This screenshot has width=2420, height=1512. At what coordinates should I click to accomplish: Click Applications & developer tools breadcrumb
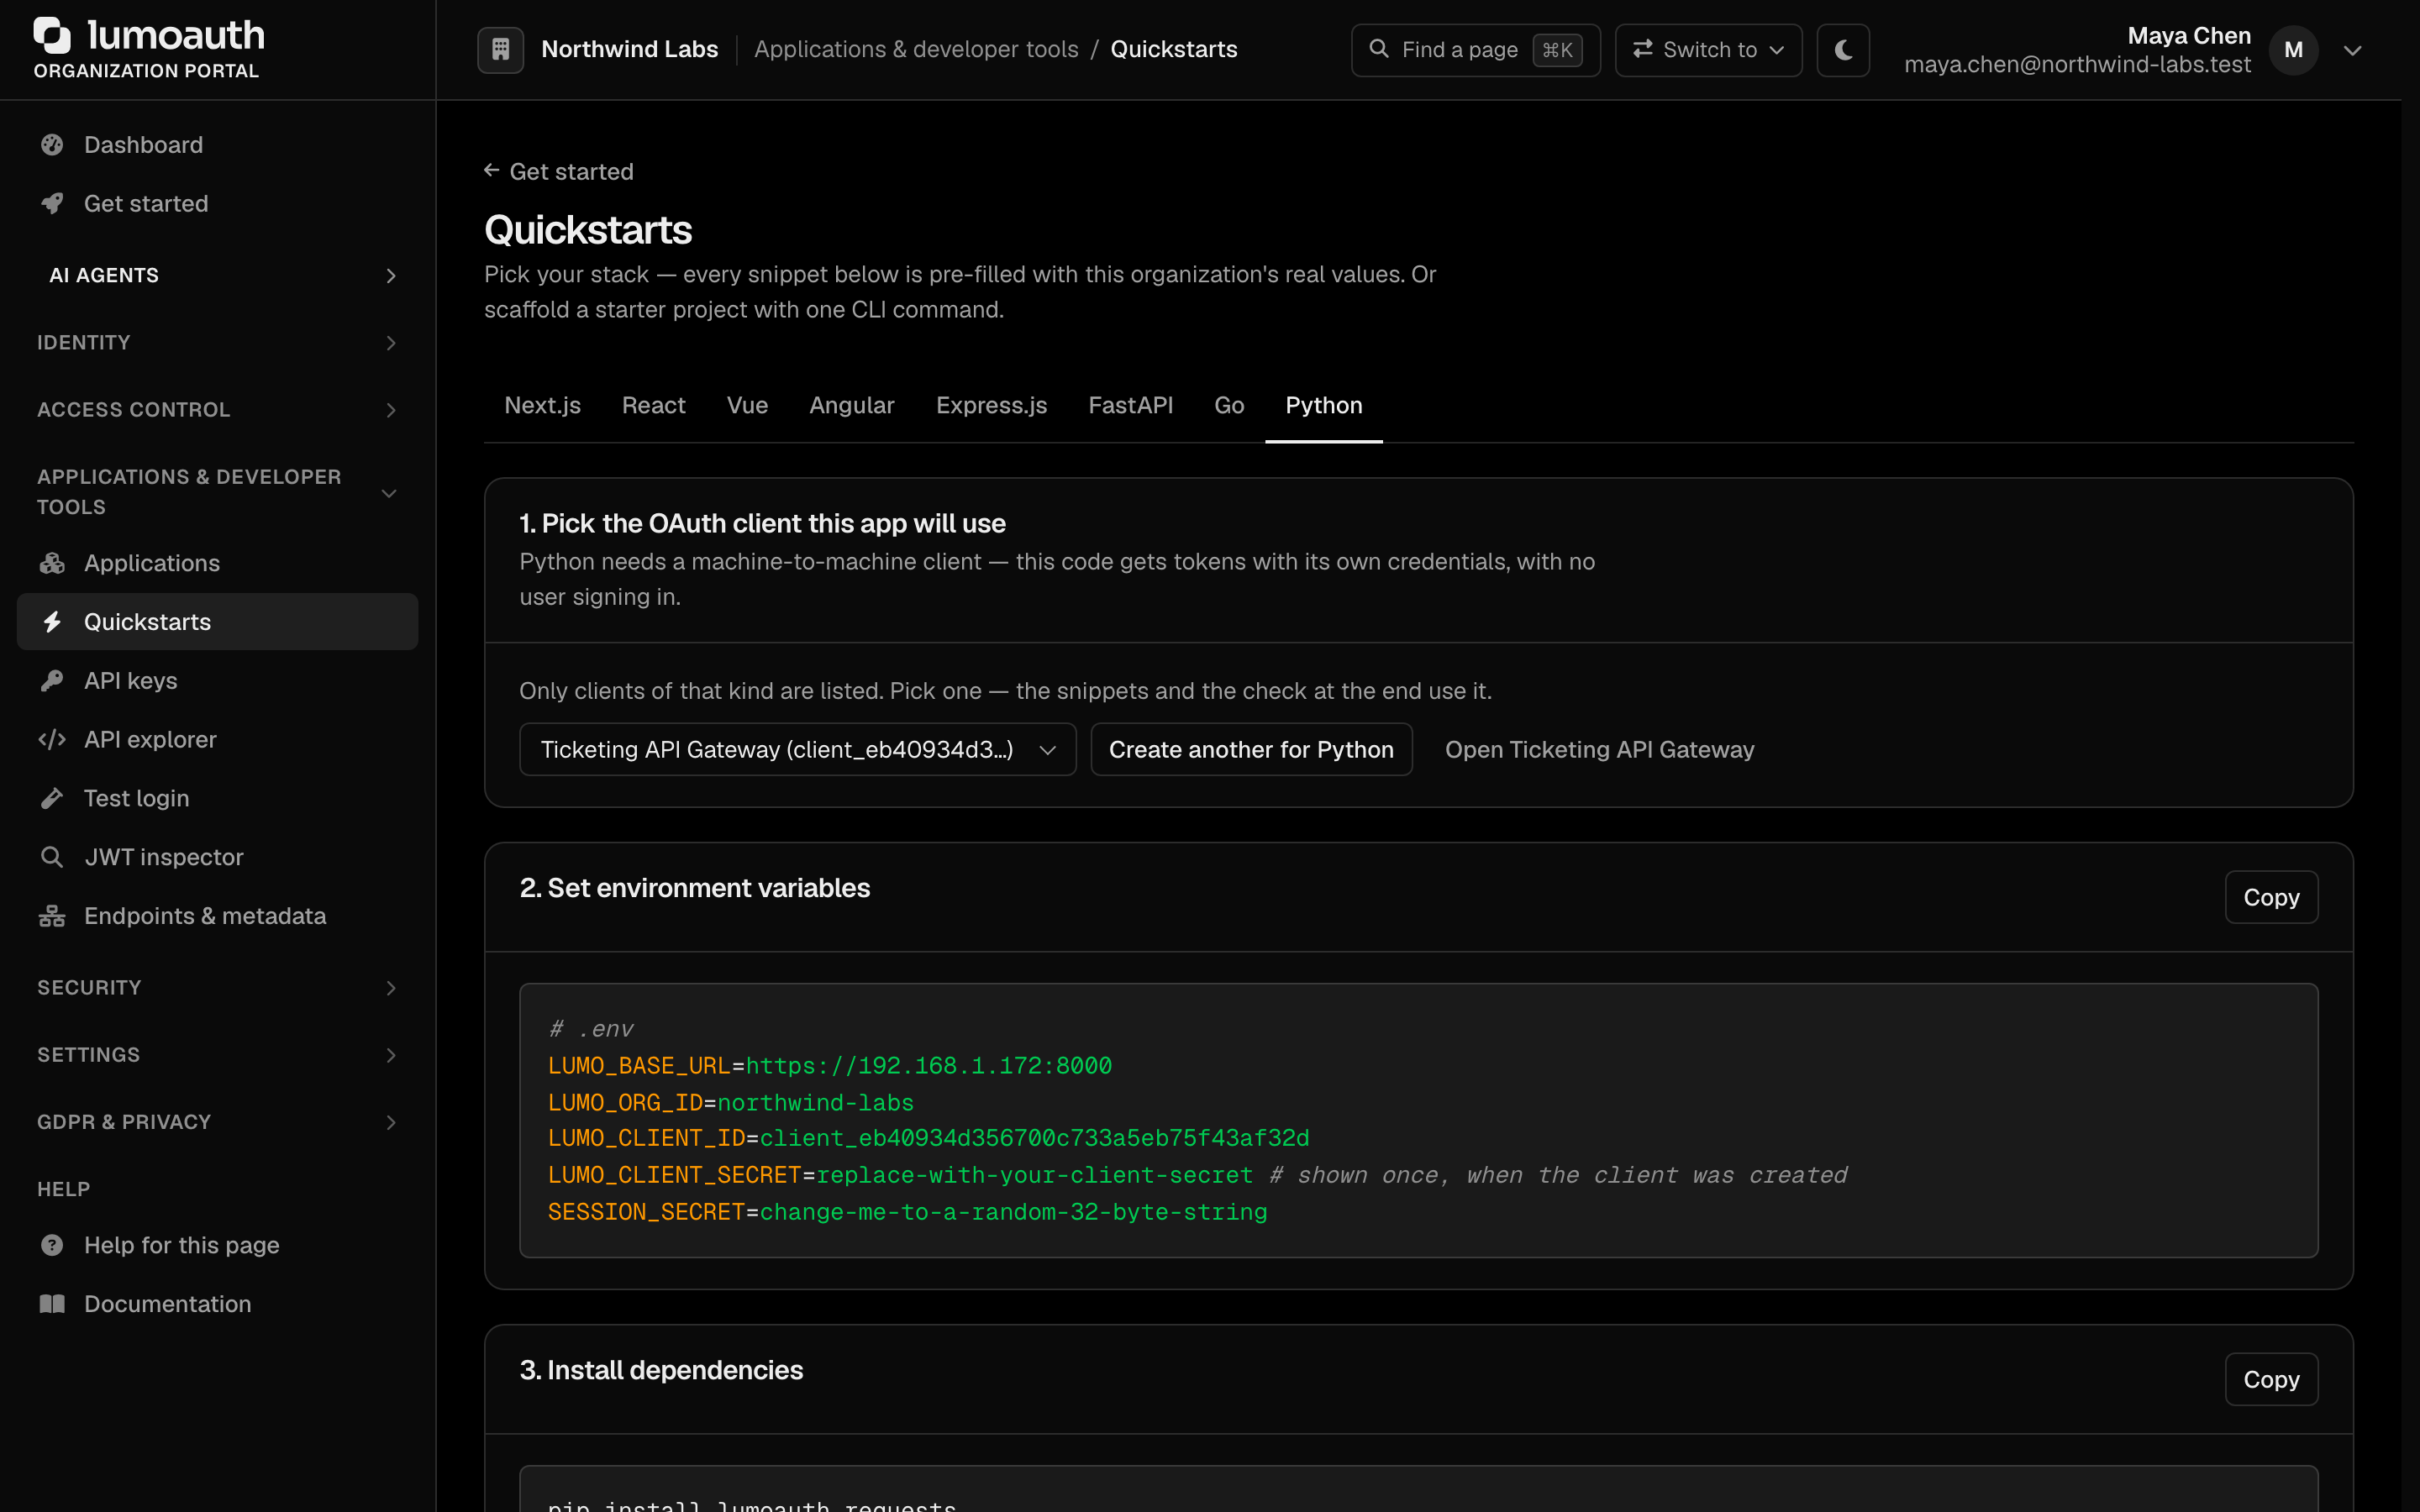tap(916, 49)
